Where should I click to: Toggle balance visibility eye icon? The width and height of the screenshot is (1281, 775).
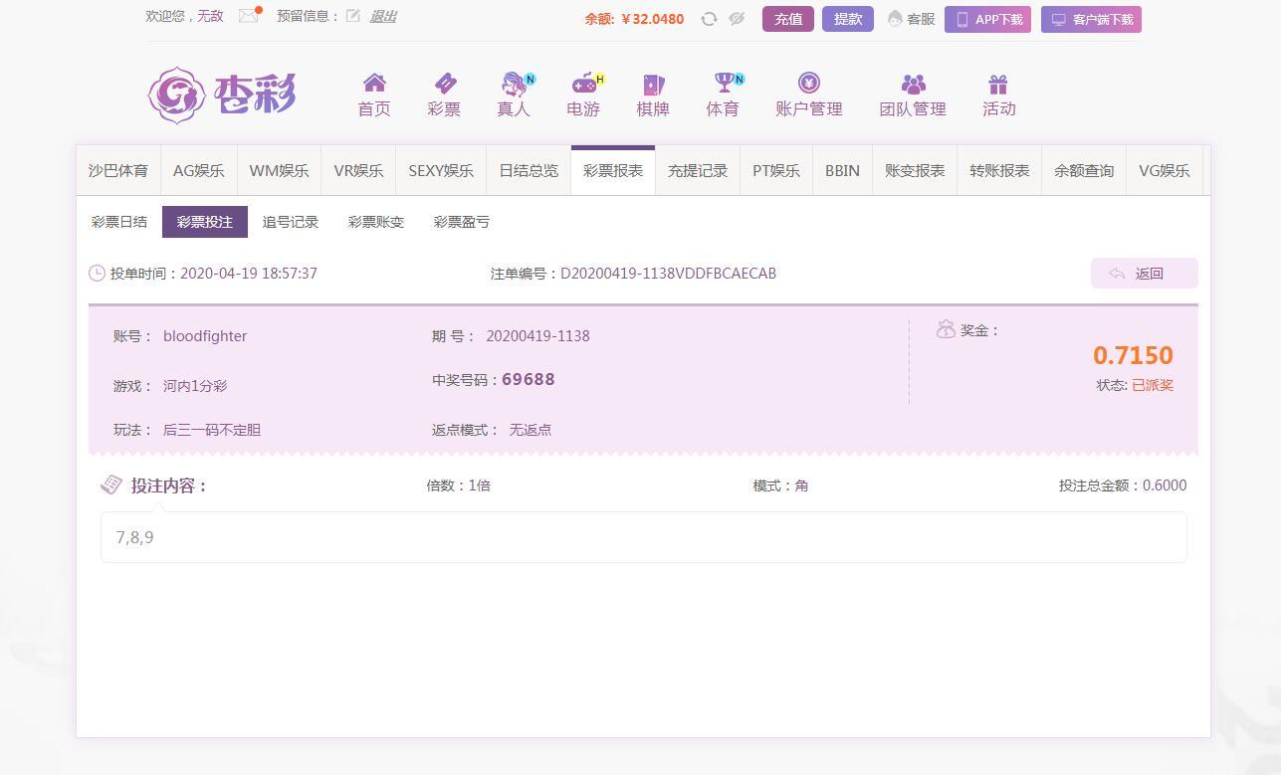[x=737, y=19]
